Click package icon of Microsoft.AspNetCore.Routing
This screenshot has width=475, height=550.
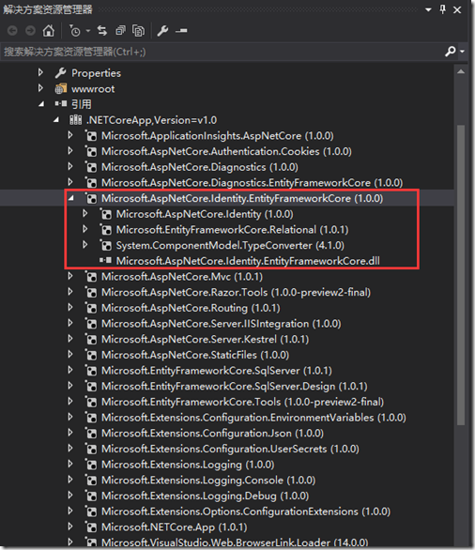point(91,308)
